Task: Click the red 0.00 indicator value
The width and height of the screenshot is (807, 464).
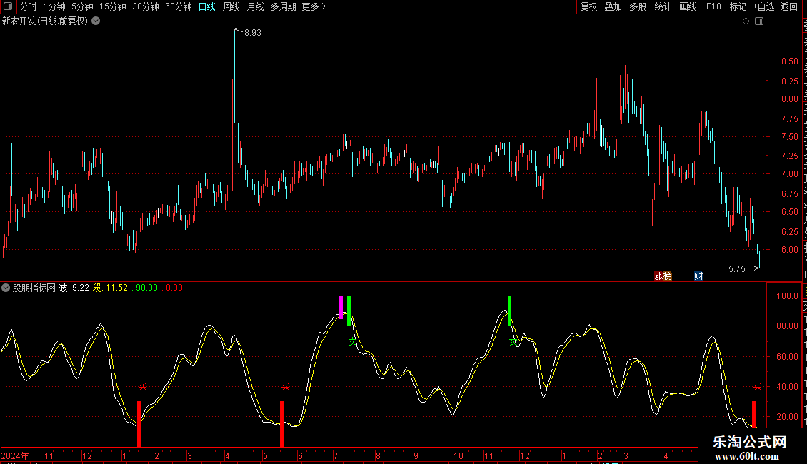Action: 172,288
